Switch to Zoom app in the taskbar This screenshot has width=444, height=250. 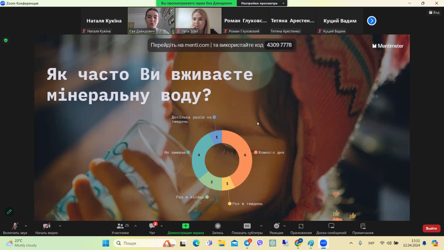coord(323,243)
